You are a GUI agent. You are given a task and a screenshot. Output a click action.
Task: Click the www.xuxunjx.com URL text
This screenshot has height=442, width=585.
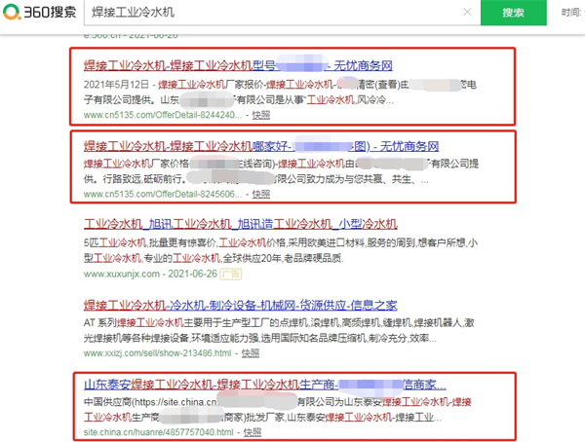pos(122,274)
